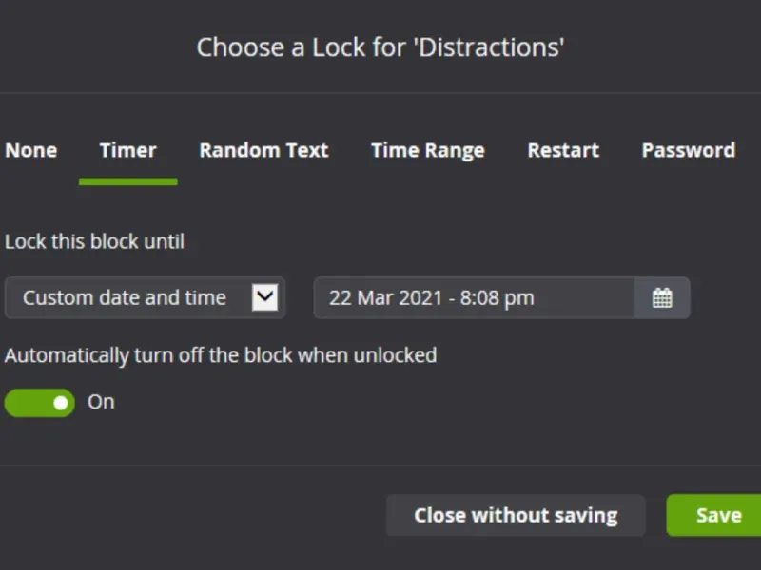Choose the Restart lock tab
This screenshot has width=761, height=570.
click(563, 150)
